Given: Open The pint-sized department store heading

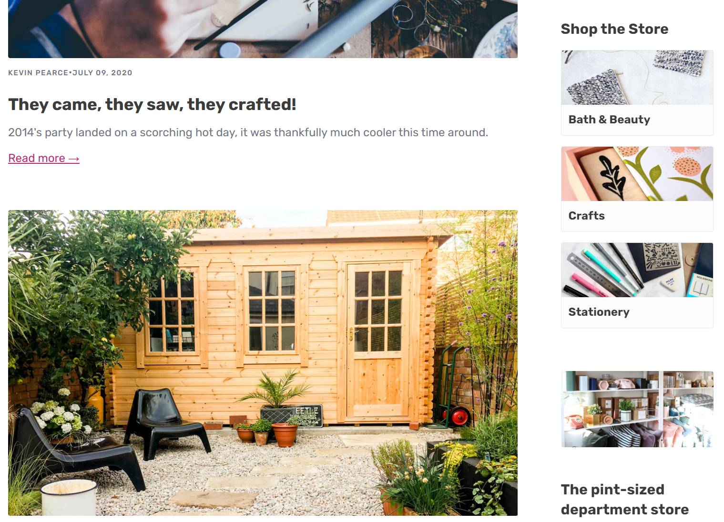Looking at the screenshot, I should tap(624, 500).
